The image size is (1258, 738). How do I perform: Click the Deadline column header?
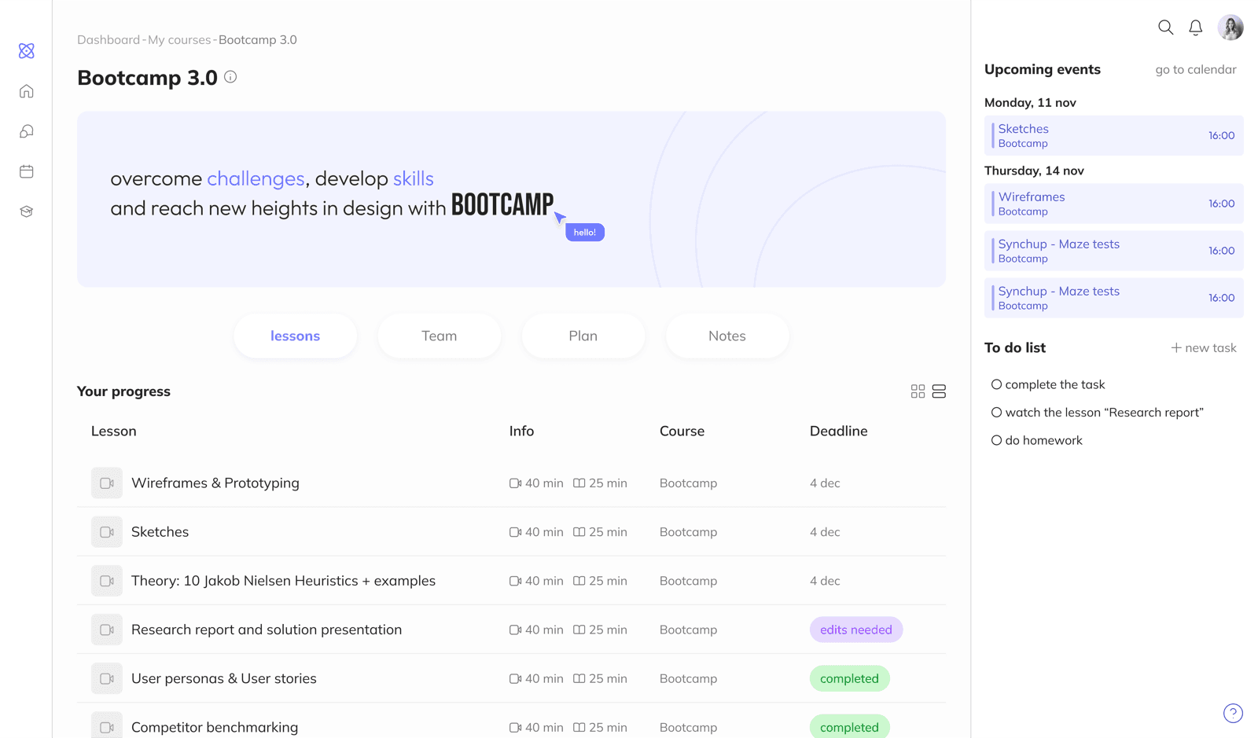[838, 431]
